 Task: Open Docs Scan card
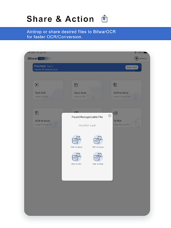pyautogui.click(x=87, y=90)
